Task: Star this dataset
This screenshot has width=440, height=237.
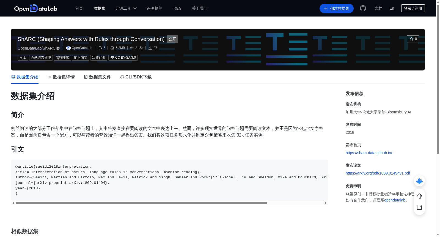Action: (413, 39)
